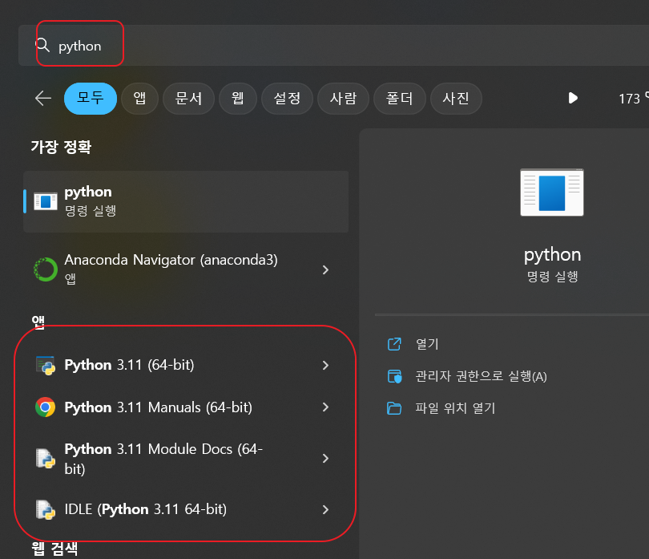This screenshot has height=559, width=649.
Task: Click the admin shield icon
Action: [x=394, y=376]
